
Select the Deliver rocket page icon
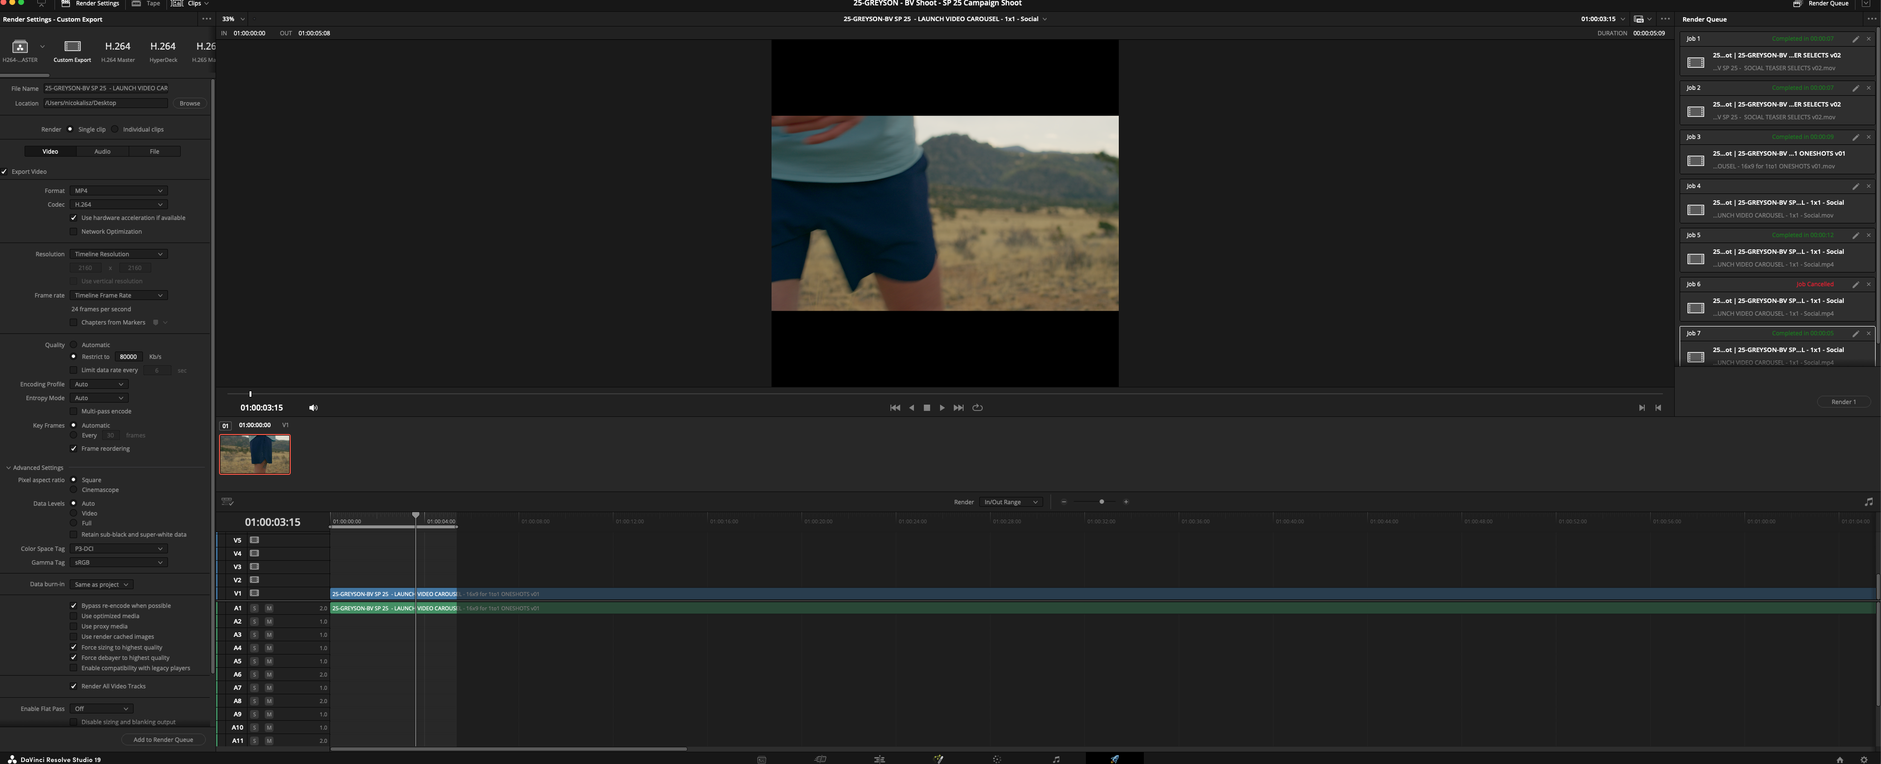1114,759
